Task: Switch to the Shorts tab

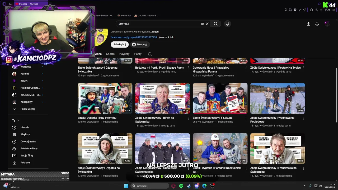Action: pyautogui.click(x=110, y=54)
